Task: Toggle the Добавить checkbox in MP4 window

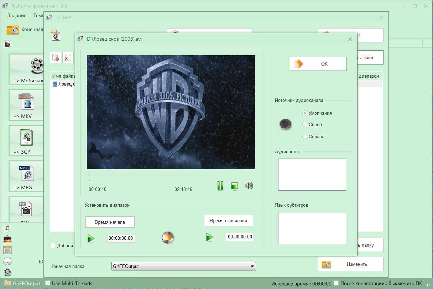Action: (53, 246)
